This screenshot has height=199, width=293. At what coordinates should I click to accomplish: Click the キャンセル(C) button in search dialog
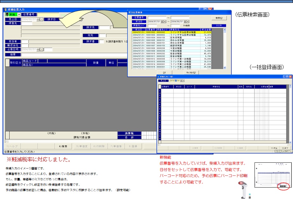tap(191, 73)
